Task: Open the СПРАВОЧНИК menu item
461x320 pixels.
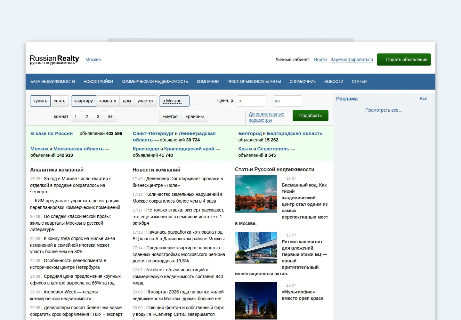Action: (x=303, y=82)
